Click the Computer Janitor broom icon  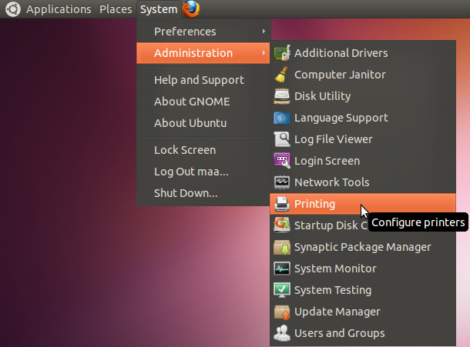pyautogui.click(x=282, y=75)
